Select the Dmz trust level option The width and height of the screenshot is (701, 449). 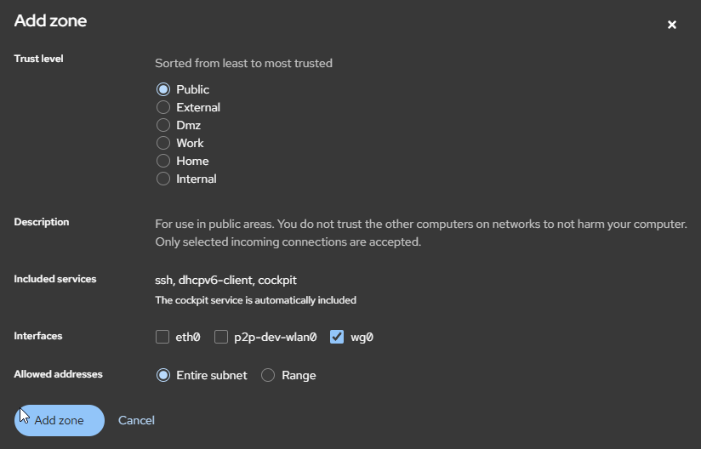(163, 125)
